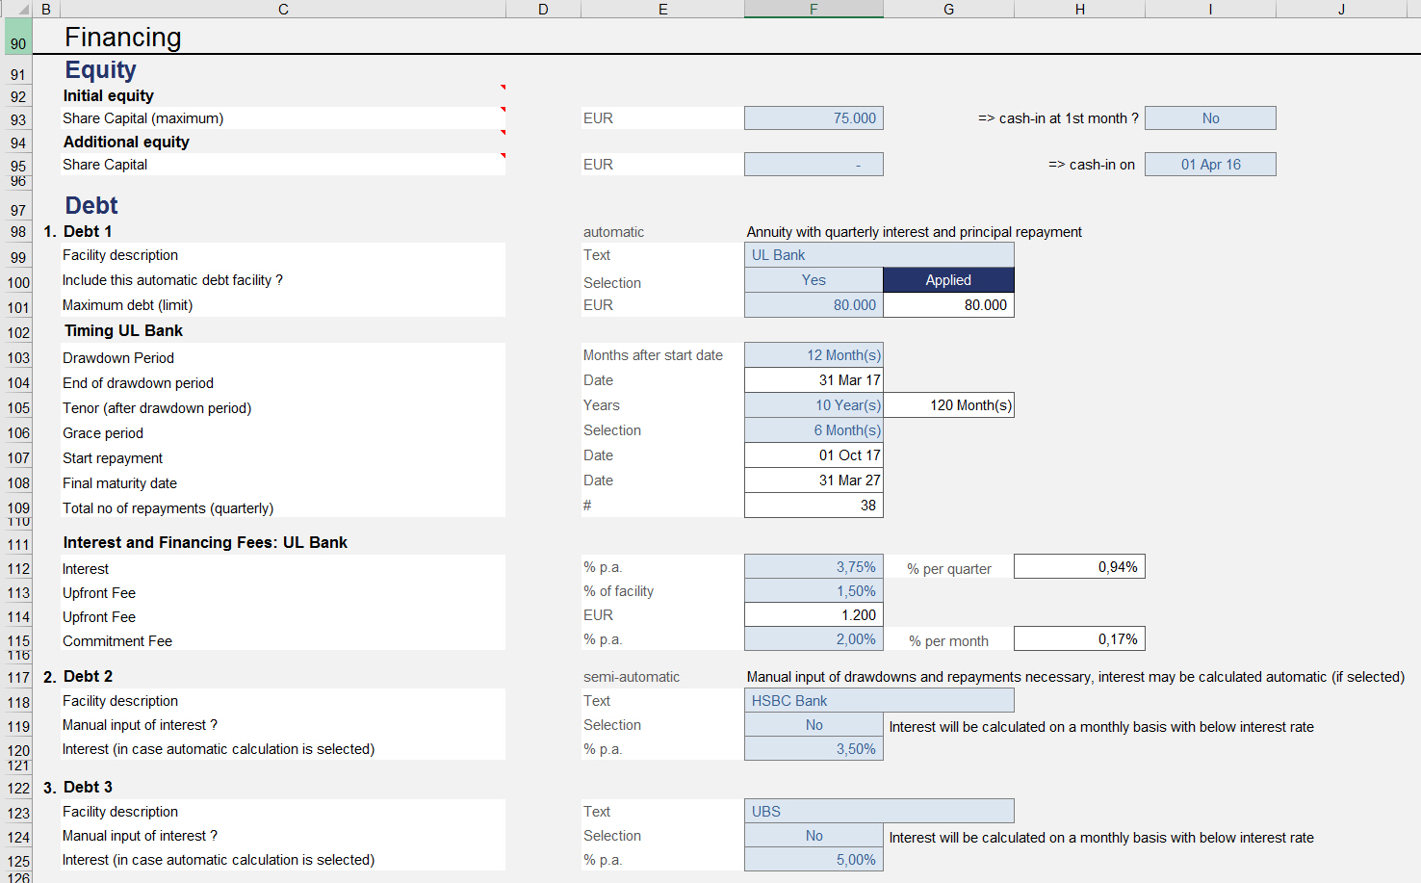
Task: Select the Commitment Fee 2,00% cell
Action: [x=814, y=639]
